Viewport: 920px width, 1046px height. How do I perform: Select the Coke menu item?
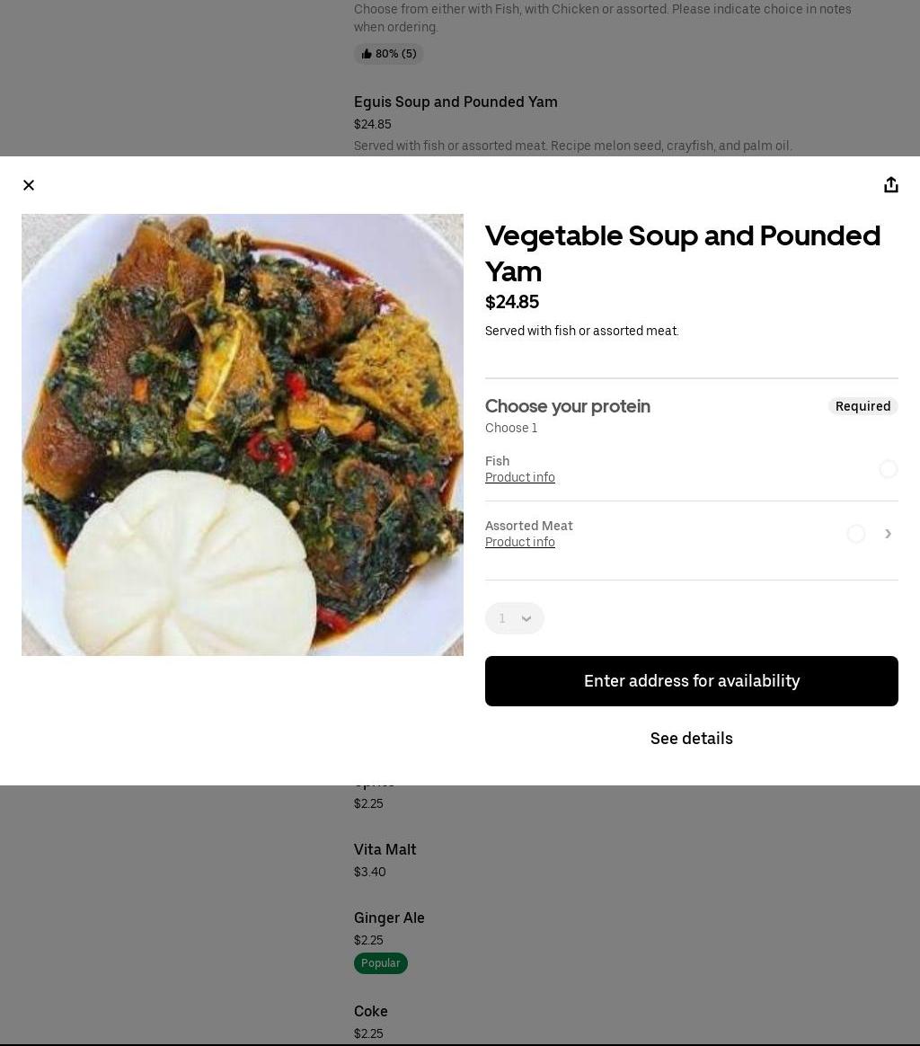click(371, 1012)
